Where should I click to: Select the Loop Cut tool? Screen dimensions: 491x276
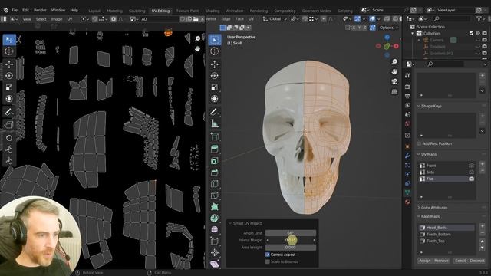(215, 184)
